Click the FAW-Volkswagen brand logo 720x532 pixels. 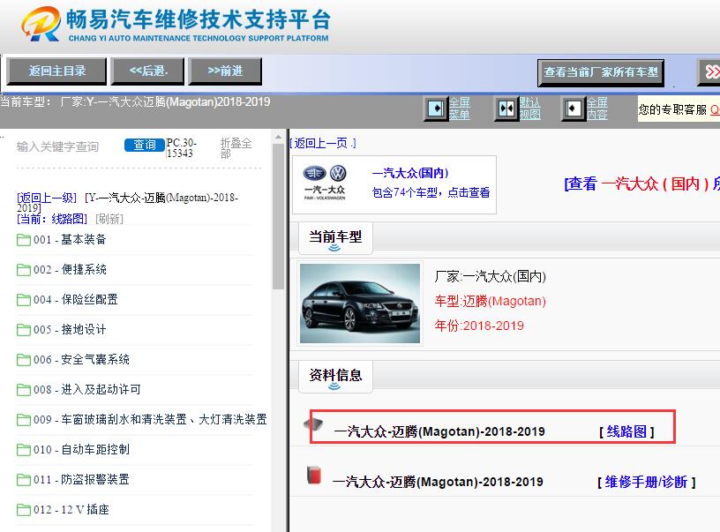point(325,183)
